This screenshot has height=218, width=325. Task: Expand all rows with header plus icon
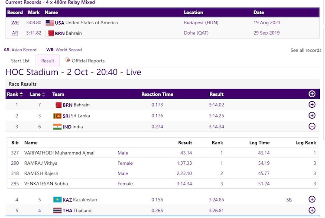312,94
